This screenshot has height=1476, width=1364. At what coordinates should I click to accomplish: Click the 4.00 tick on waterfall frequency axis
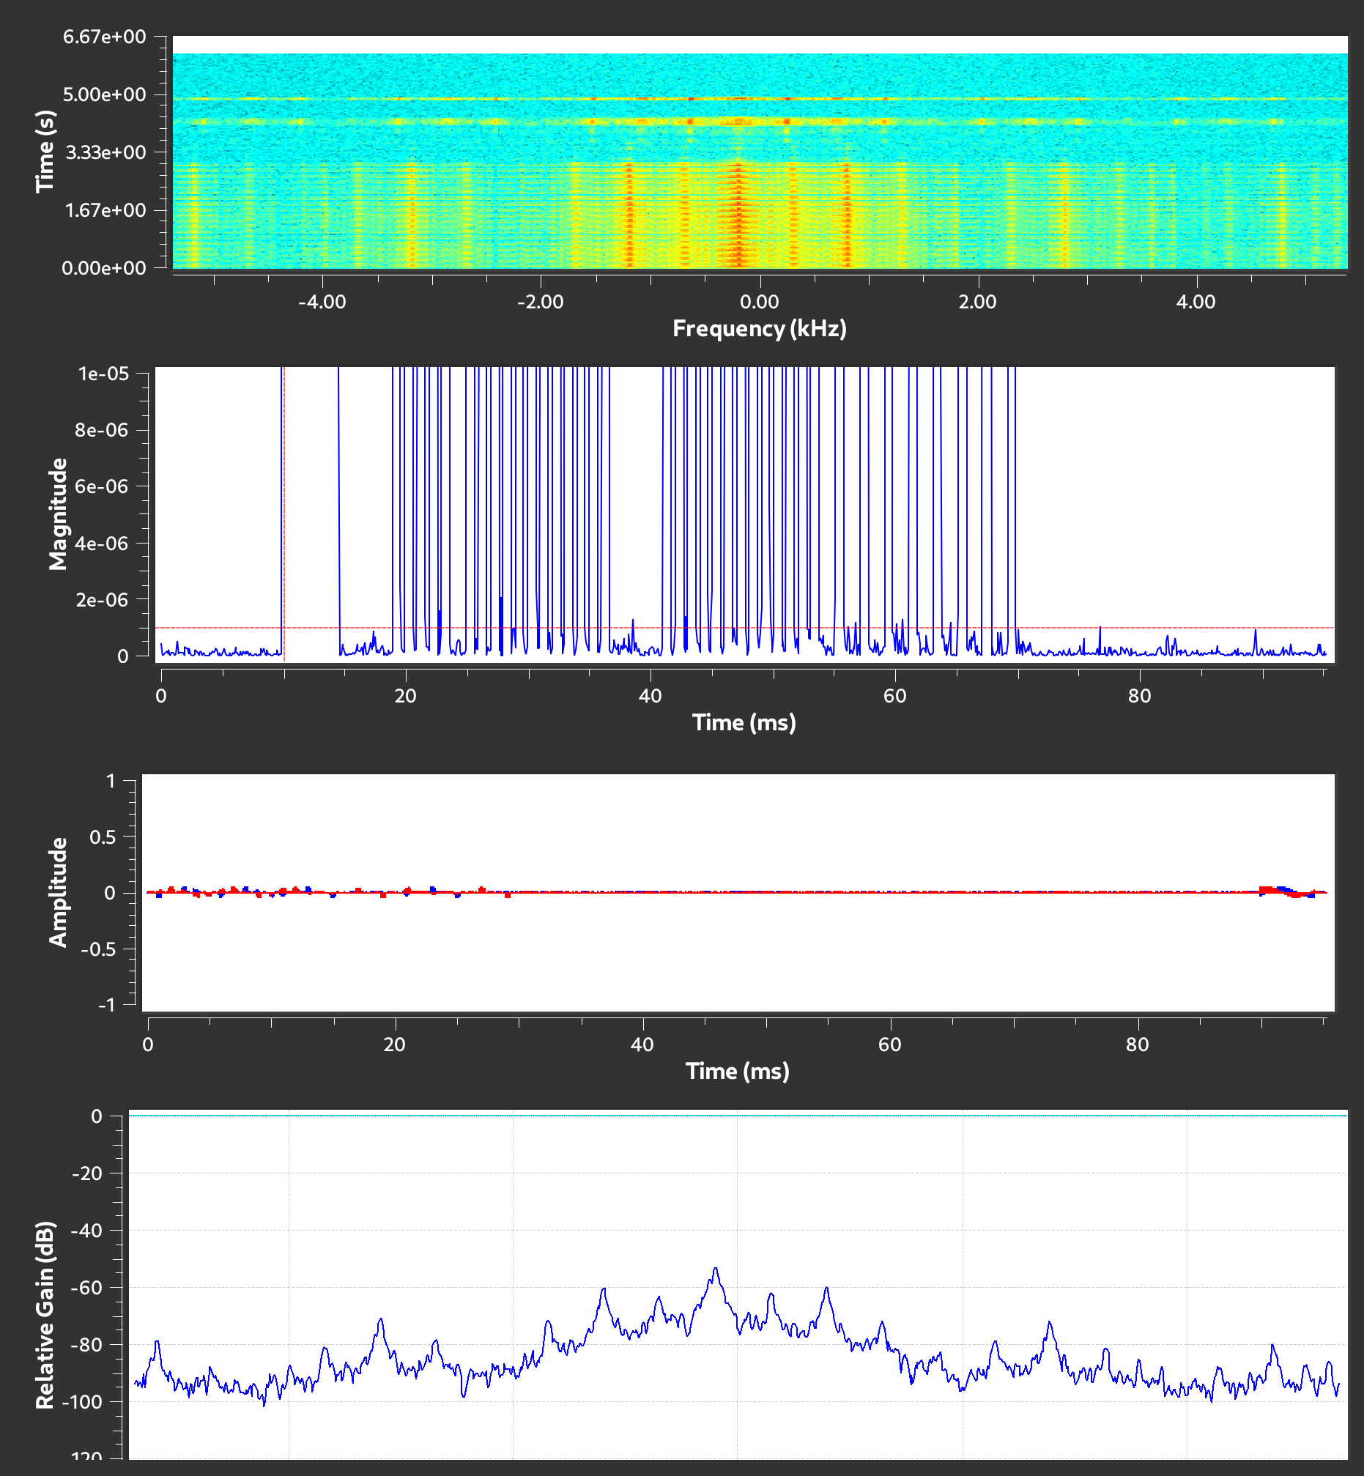coord(1196,302)
